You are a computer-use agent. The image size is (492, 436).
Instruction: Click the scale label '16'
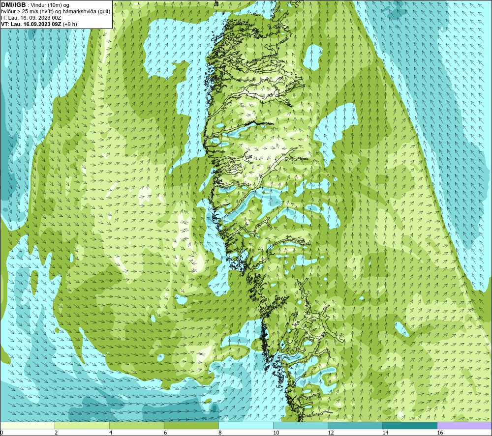[x=440, y=433]
